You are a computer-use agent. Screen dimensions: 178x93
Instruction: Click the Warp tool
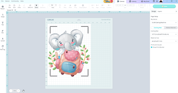pos(65,6)
